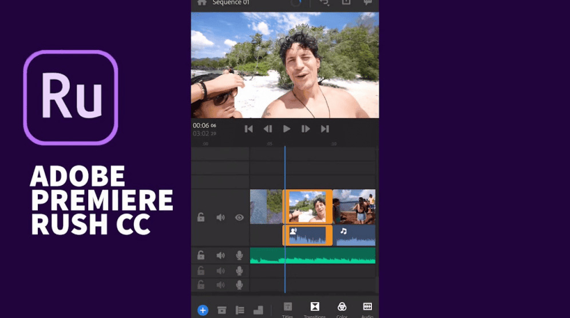This screenshot has height=318, width=570.
Task: Jump to the previous edit point
Action: [x=248, y=129]
